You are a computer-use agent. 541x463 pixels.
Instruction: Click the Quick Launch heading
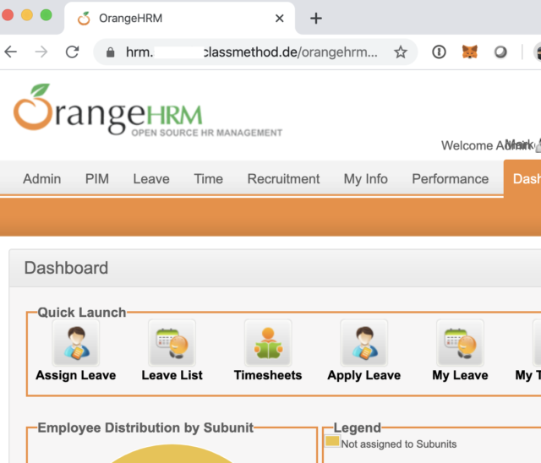coord(82,313)
